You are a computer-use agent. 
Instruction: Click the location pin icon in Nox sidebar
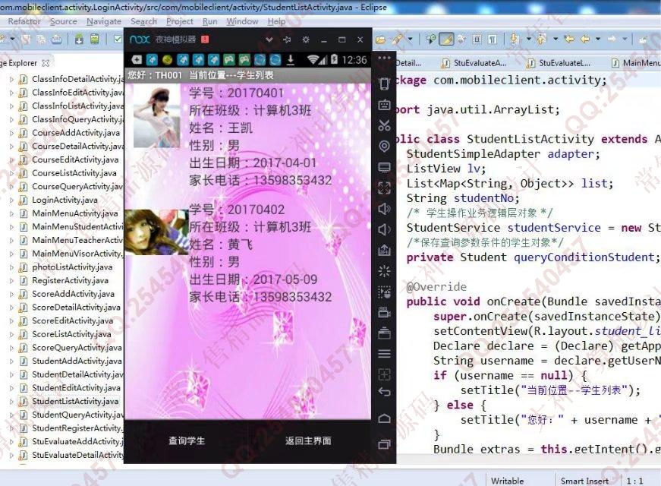(x=384, y=146)
